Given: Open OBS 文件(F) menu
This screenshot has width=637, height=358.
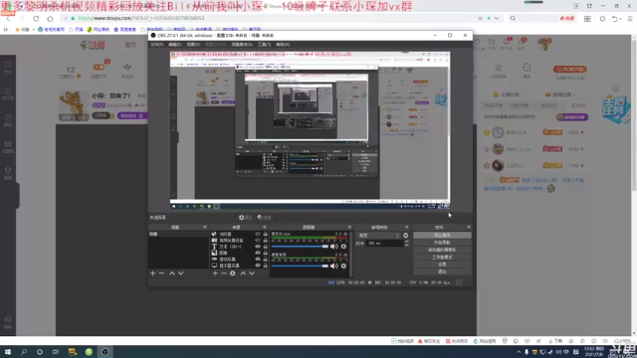Looking at the screenshot, I should click(x=157, y=44).
